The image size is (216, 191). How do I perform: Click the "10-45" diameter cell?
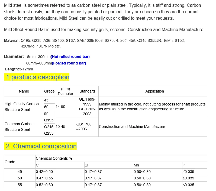click(x=60, y=127)
